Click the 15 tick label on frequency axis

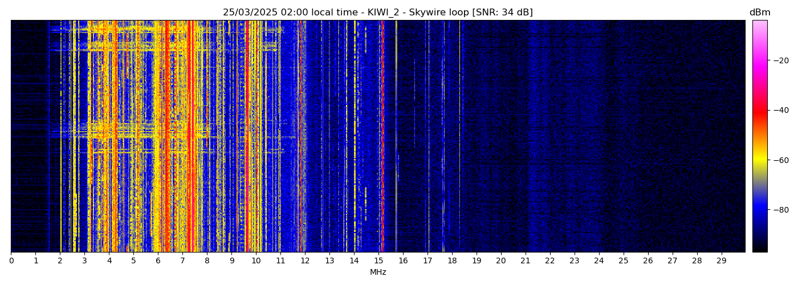pos(378,261)
